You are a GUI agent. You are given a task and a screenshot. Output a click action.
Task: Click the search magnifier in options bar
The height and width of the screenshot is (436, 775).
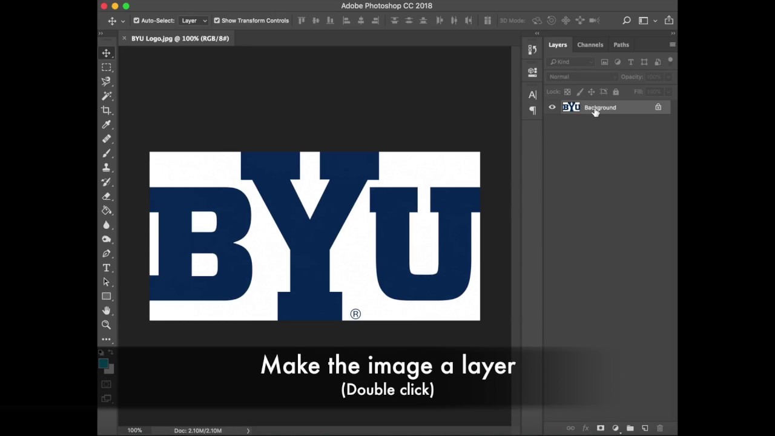tap(627, 21)
